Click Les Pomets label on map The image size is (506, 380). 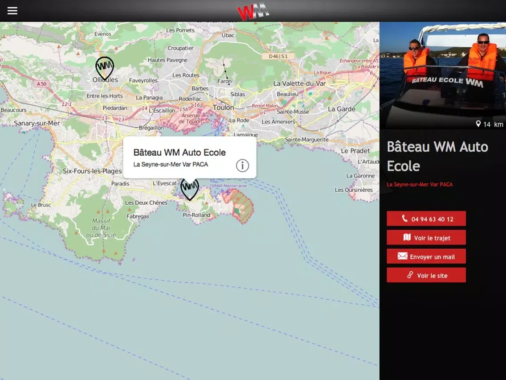click(180, 30)
